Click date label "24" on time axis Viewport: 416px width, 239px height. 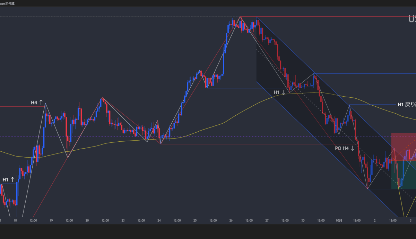159,220
